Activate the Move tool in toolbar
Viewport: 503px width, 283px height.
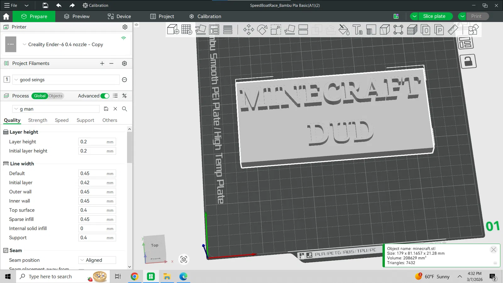pos(248,30)
